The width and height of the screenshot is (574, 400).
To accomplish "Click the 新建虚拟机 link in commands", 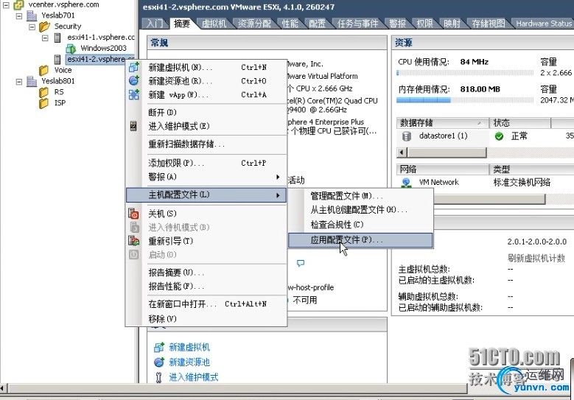I will pos(189,347).
